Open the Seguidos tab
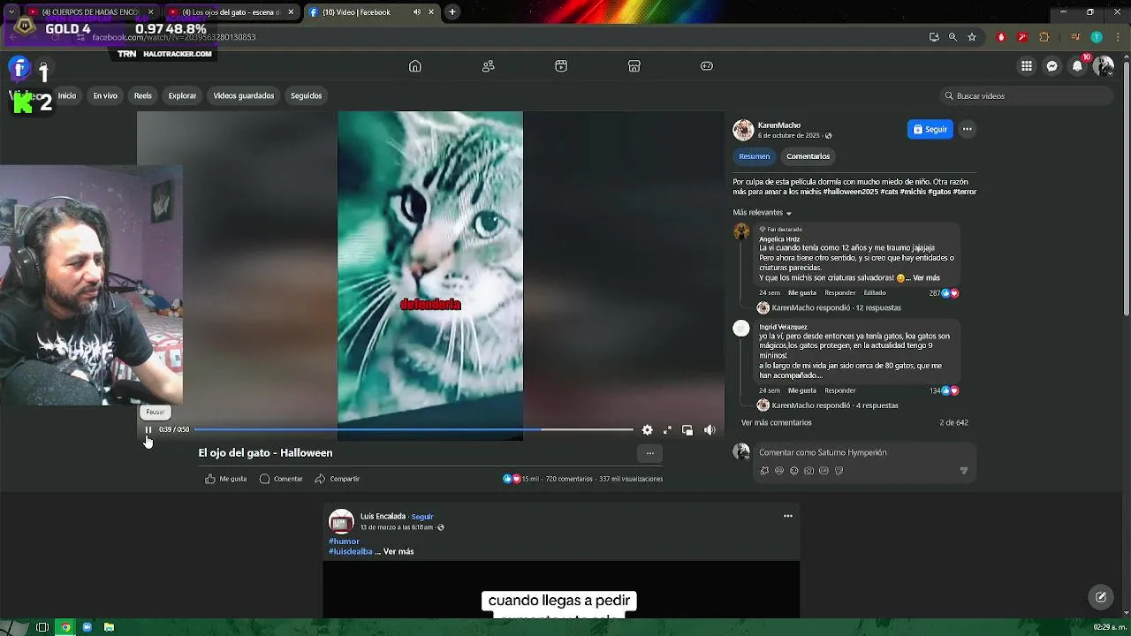 click(307, 95)
